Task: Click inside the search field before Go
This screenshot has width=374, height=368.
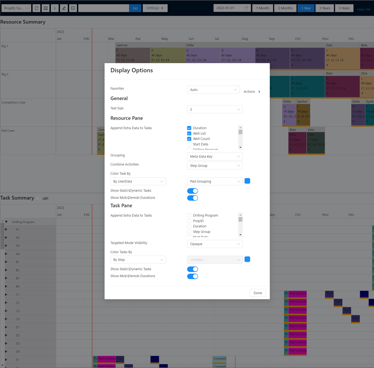Action: [103, 8]
